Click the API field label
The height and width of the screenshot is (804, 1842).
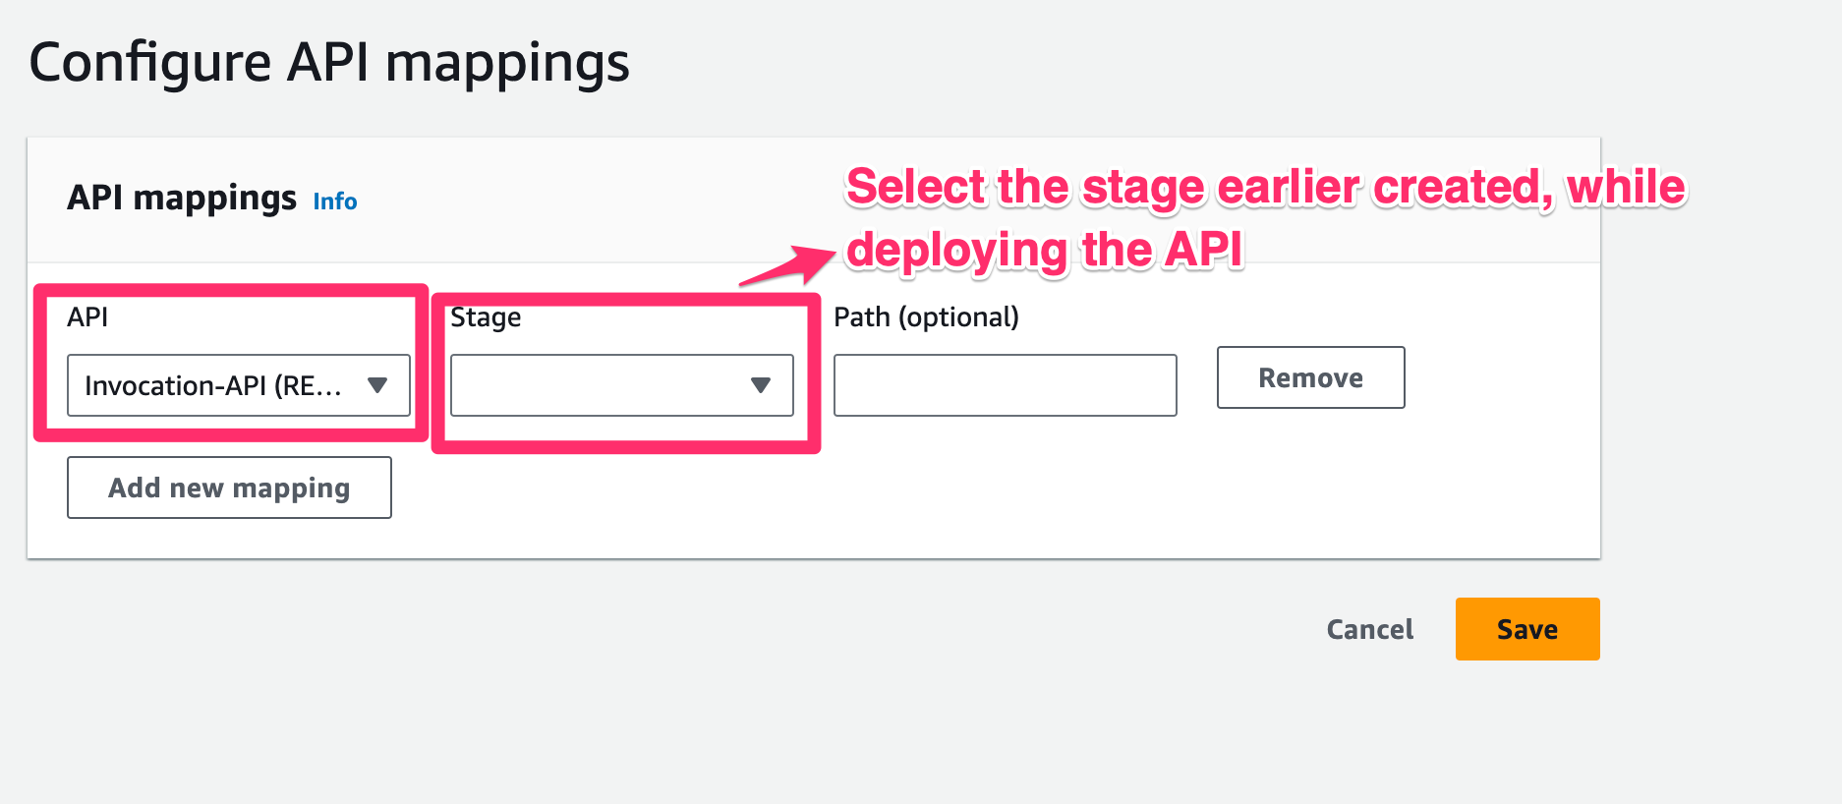tap(87, 317)
